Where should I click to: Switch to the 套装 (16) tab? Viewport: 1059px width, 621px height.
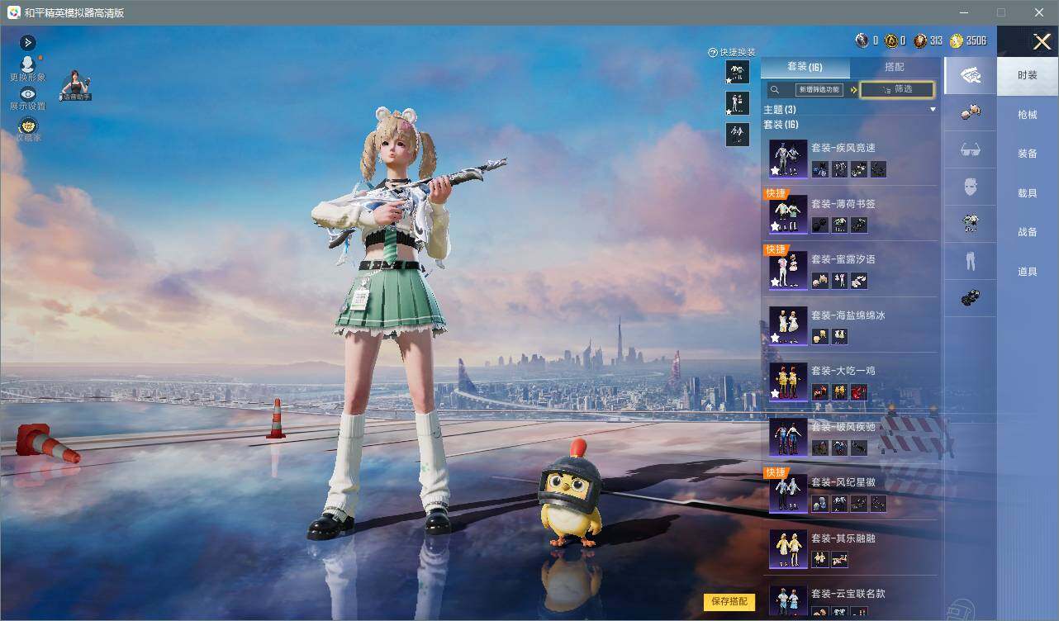click(805, 67)
